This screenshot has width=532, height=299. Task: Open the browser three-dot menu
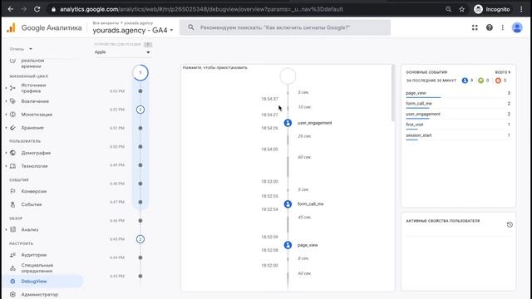click(x=521, y=9)
